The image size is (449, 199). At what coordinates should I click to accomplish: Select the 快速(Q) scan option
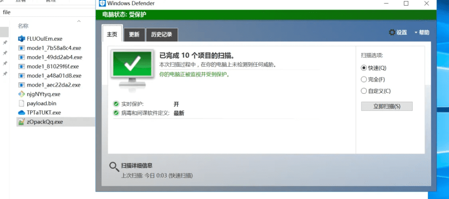374,68
